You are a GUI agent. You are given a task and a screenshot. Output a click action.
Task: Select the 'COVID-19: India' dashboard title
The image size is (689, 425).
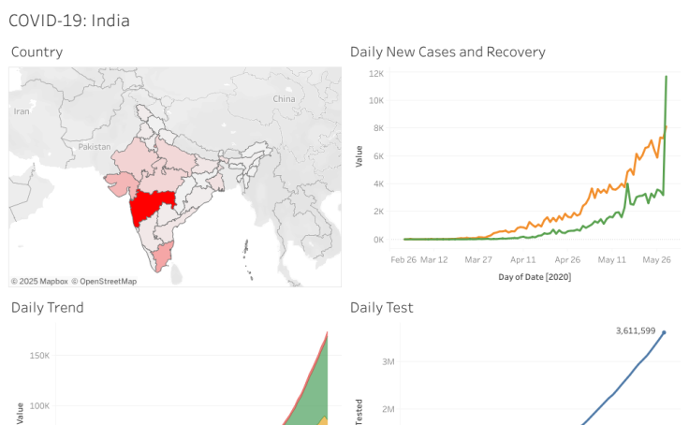[x=69, y=20]
